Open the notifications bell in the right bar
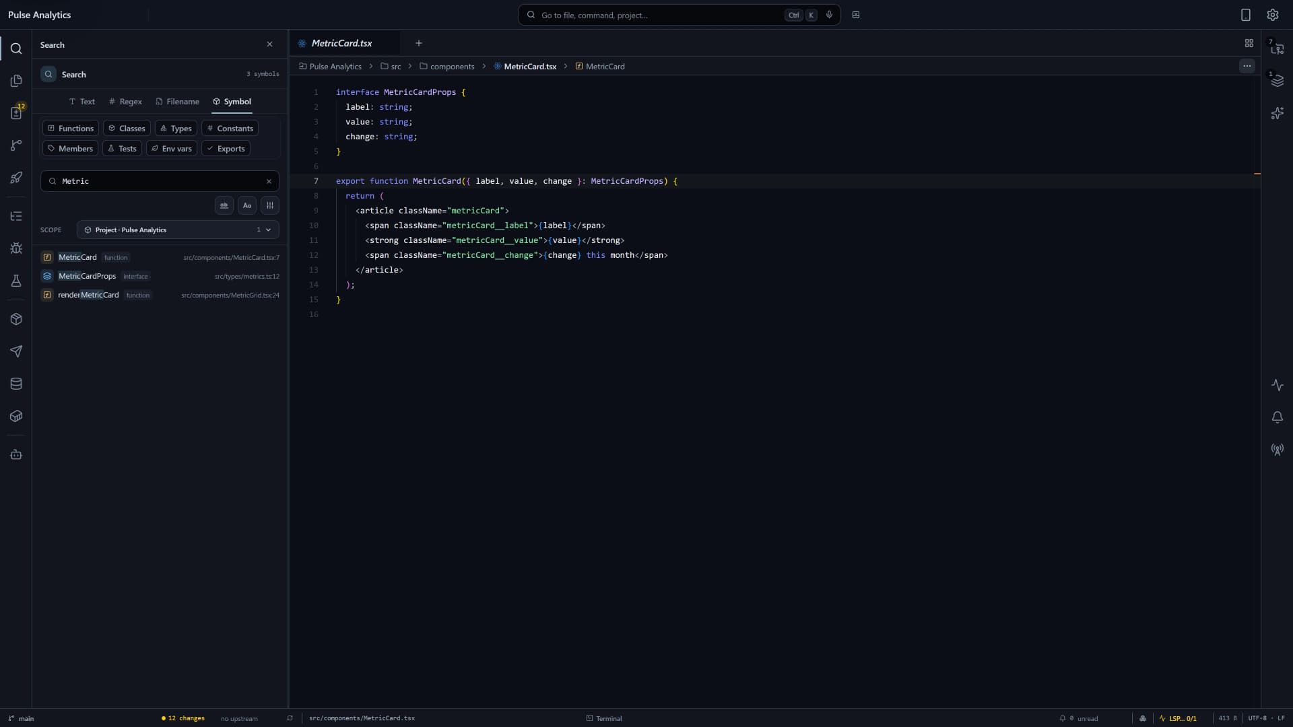 click(x=1278, y=417)
